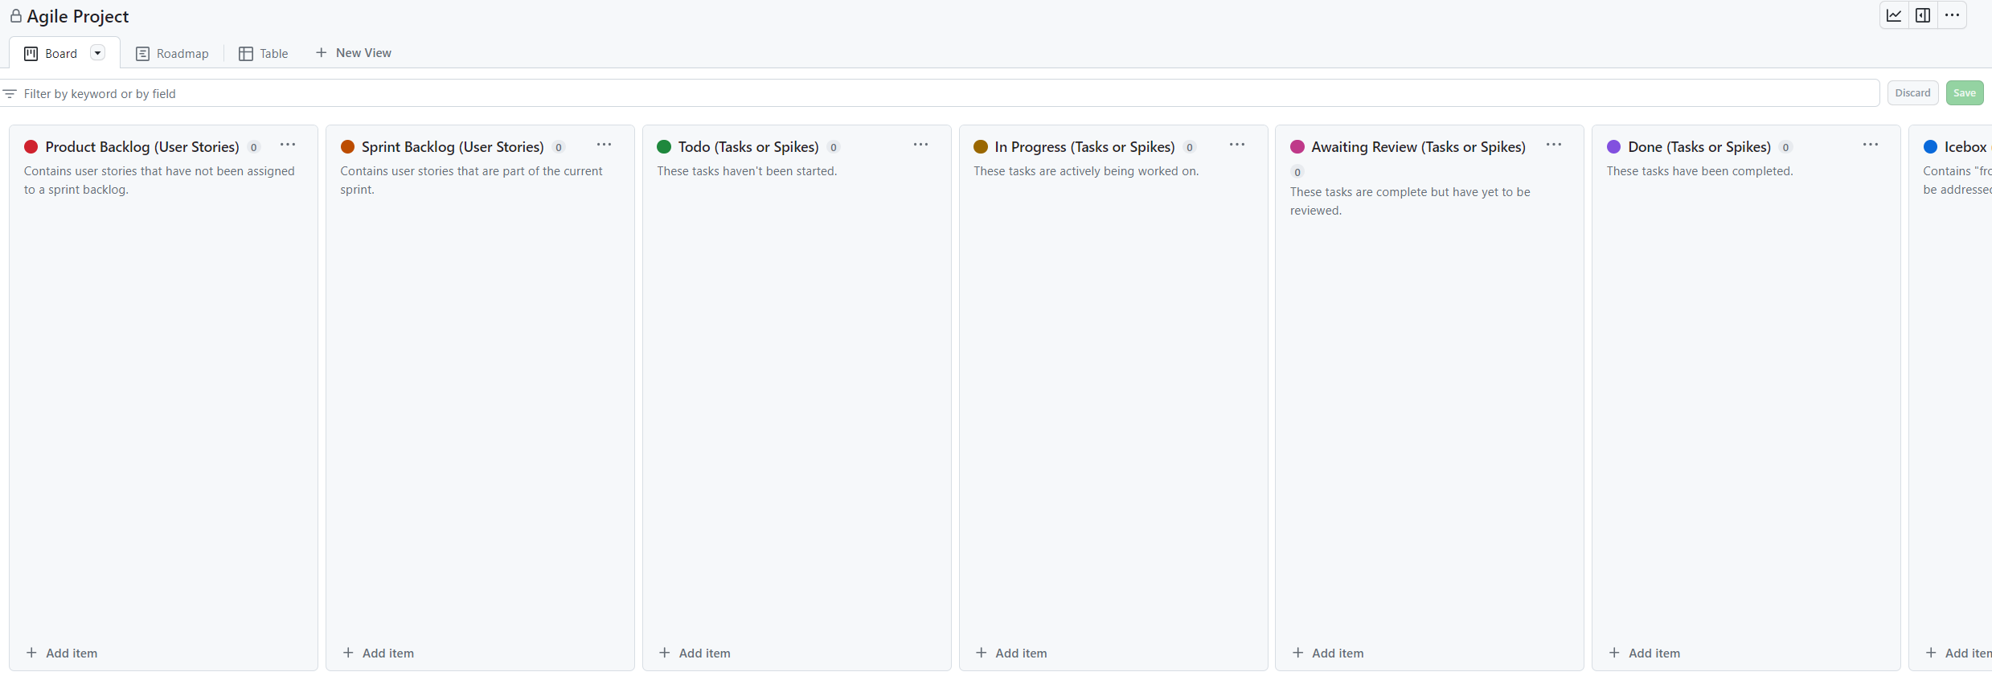Click the blue Icebox color dot
Screen dimensions: 1992x676
click(x=1930, y=146)
